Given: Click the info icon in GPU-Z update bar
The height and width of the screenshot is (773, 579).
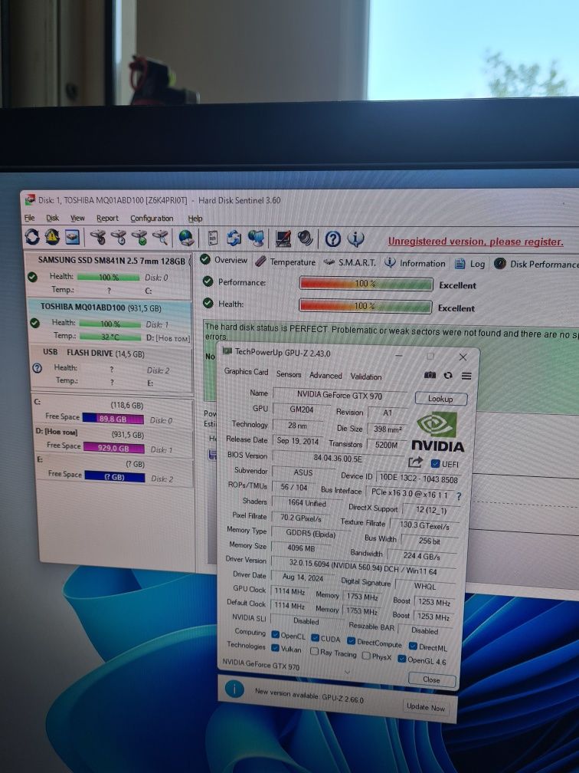Looking at the screenshot, I should coord(234,689).
